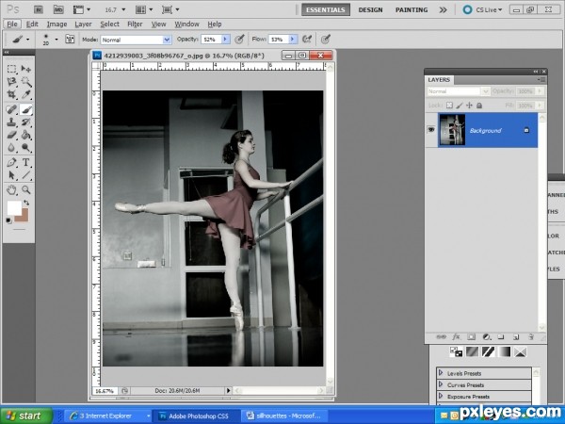Launch Adobe Bridge from the top bar
Viewport: 565px width, 424px height.
(39, 9)
